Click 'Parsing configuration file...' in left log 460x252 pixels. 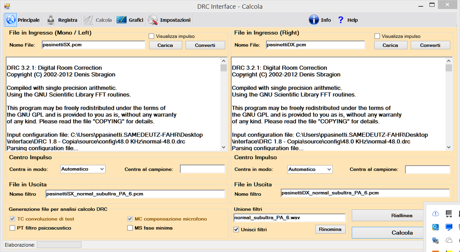pyautogui.click(x=42, y=148)
